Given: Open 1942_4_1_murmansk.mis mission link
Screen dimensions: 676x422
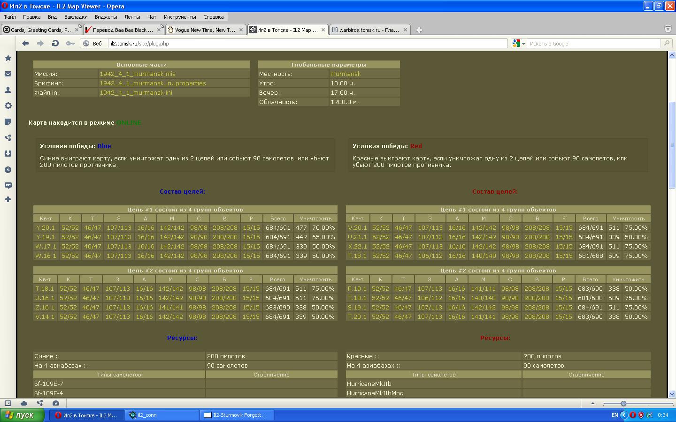Looking at the screenshot, I should (137, 74).
